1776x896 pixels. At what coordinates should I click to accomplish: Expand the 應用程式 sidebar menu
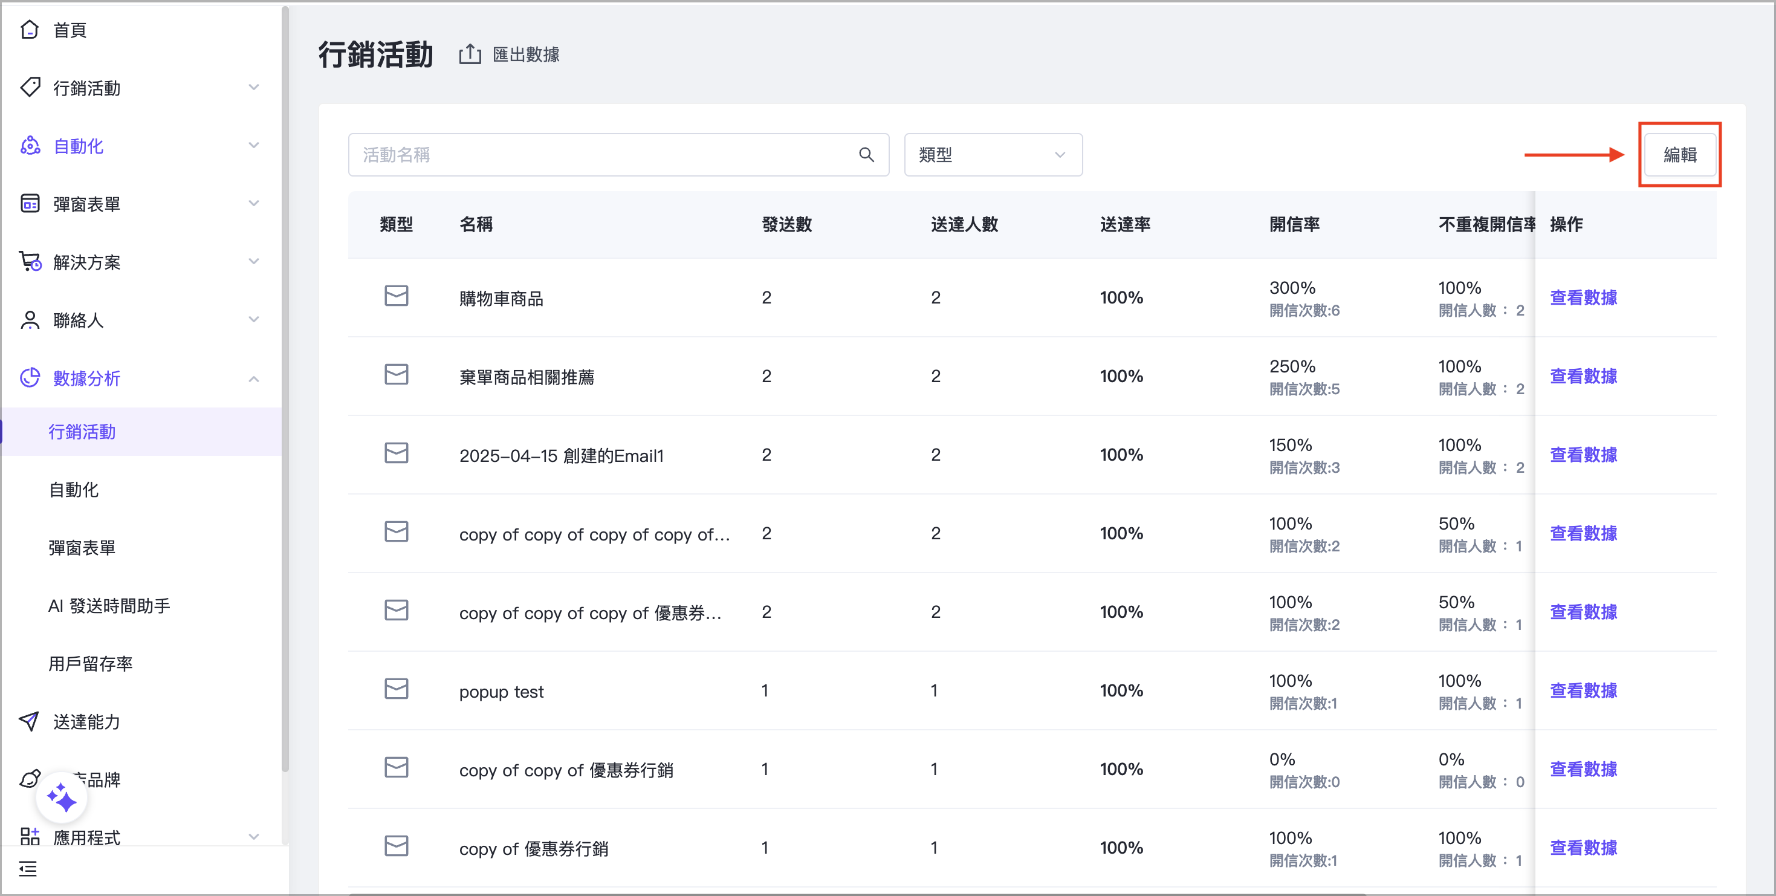pyautogui.click(x=254, y=837)
